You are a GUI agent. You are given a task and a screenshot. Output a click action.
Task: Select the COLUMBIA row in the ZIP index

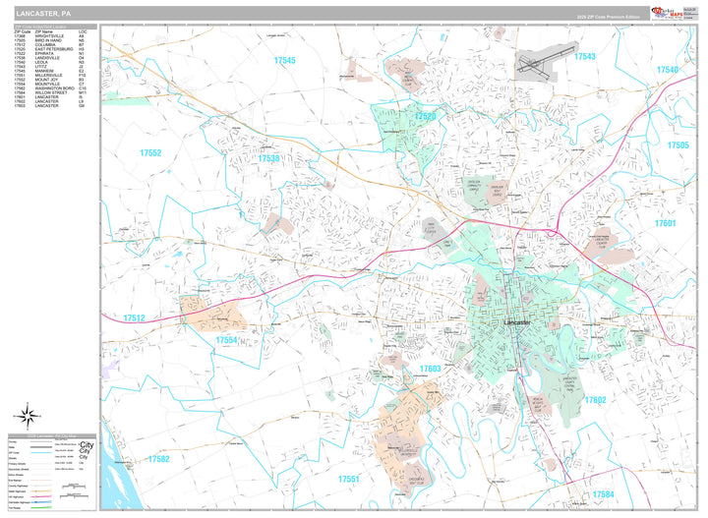pyautogui.click(x=49, y=45)
